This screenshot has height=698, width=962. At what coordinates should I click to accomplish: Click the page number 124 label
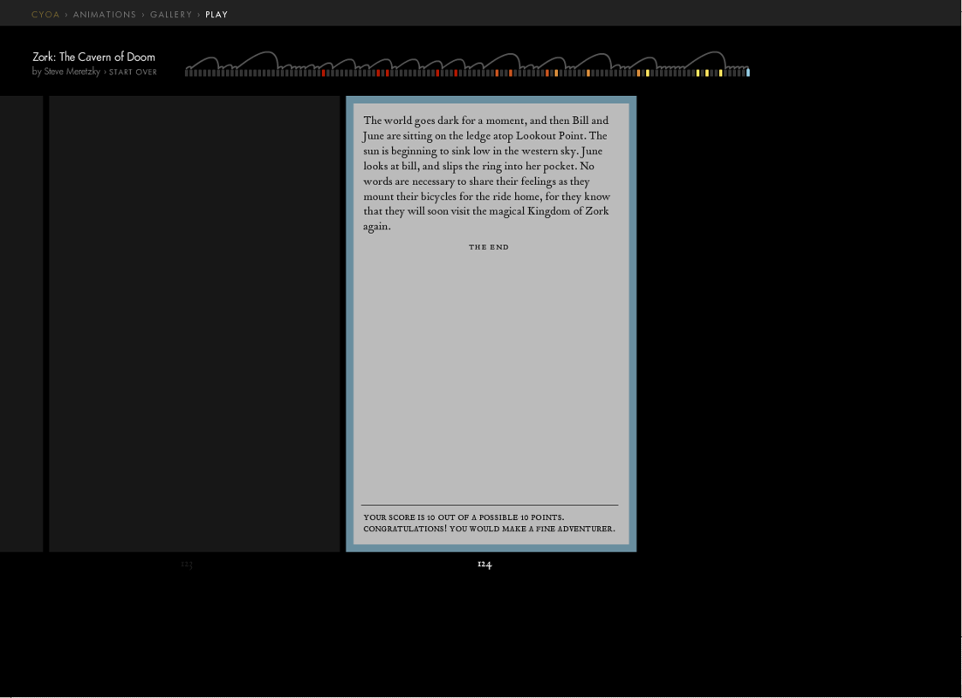[484, 565]
